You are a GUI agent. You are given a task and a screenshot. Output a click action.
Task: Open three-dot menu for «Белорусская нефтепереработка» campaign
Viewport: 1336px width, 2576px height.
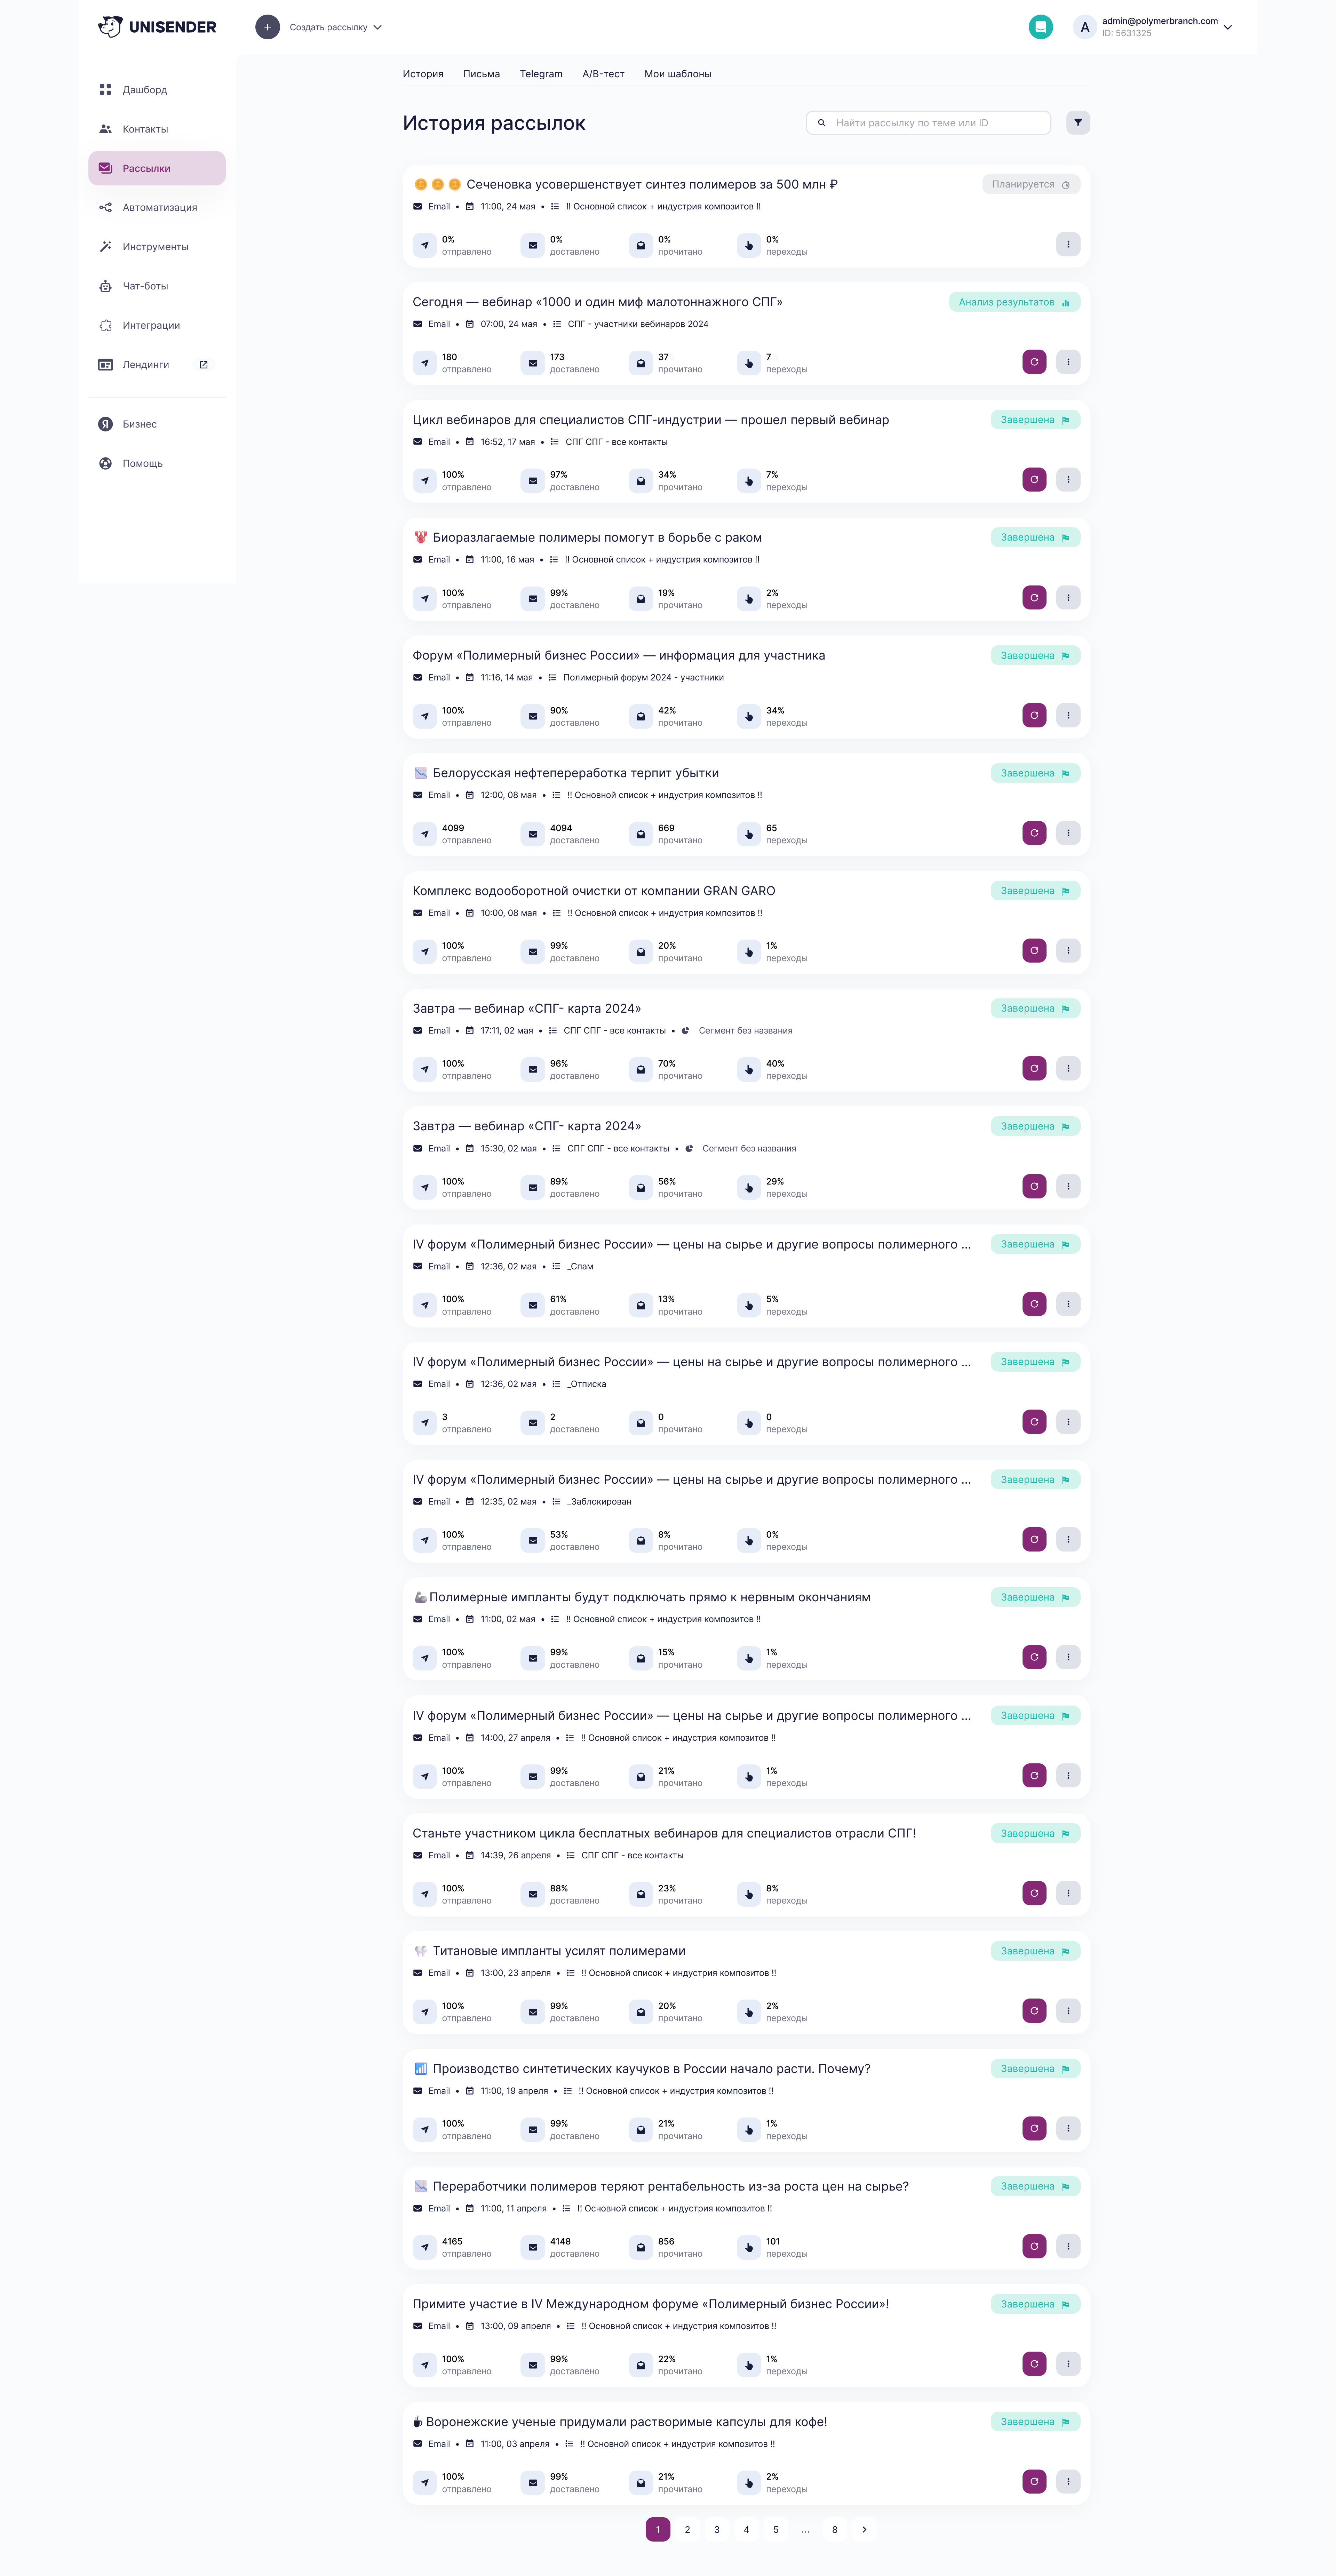pos(1068,833)
